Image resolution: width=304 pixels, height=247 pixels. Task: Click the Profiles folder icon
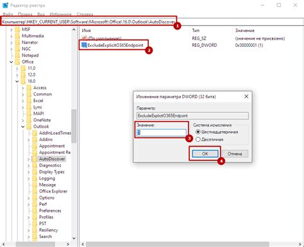pos(35,217)
